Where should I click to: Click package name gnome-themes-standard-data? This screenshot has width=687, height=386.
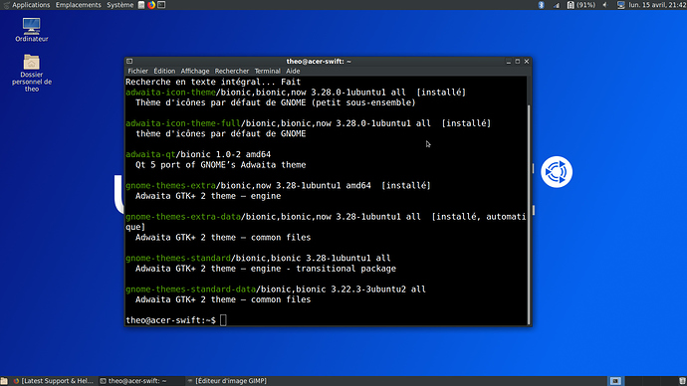[190, 289]
